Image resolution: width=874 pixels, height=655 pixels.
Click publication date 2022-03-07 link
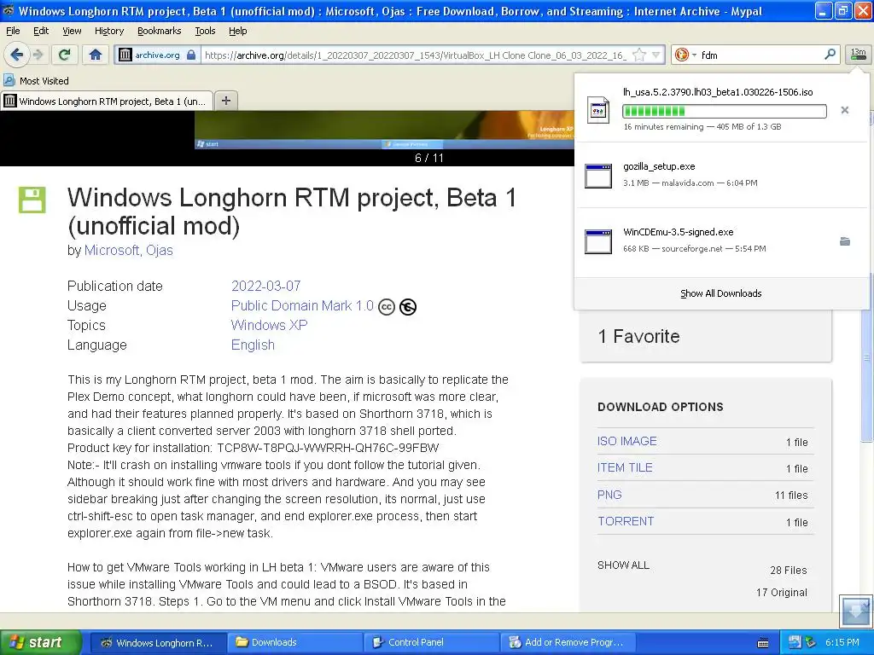pos(266,286)
